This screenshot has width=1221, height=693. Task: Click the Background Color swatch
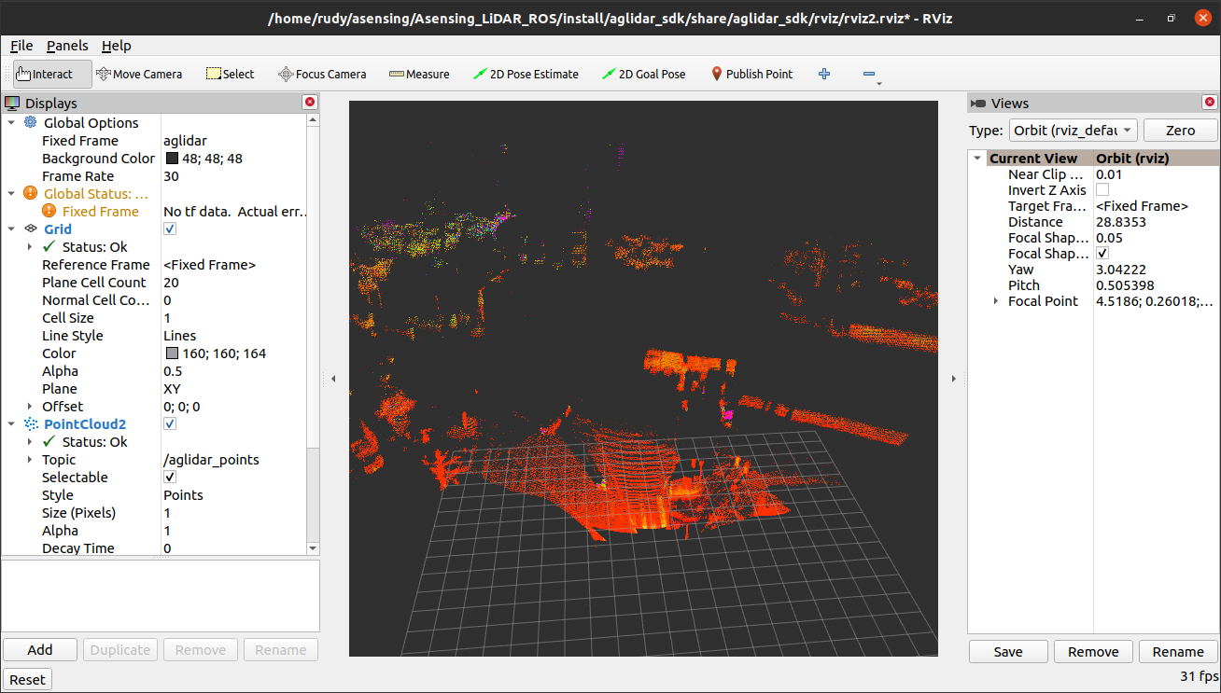[171, 158]
